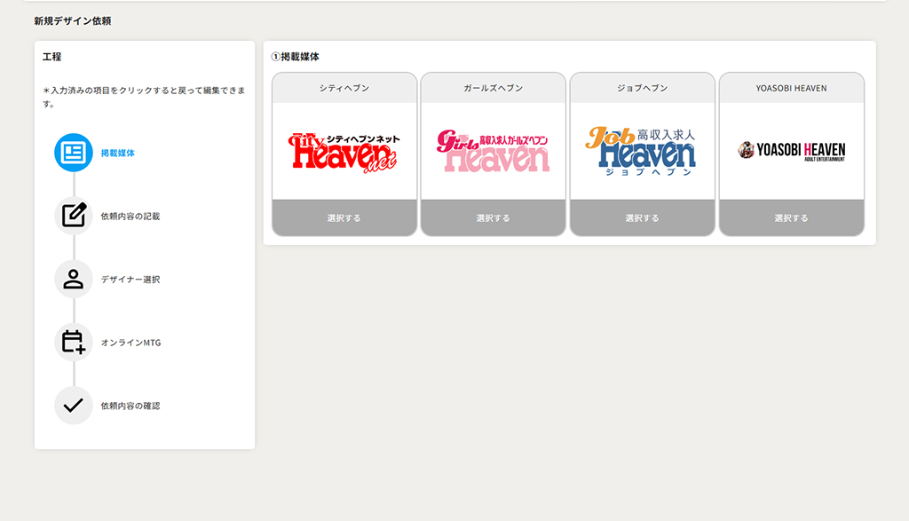The image size is (909, 521).
Task: Click the City Heaven net logo image
Action: (344, 153)
